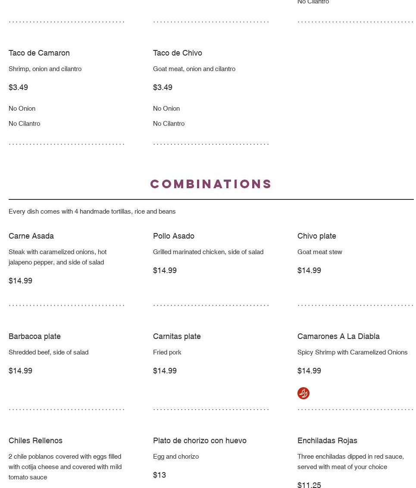
Task: Open the Enchiladas Rojas menu item
Action: (x=327, y=441)
